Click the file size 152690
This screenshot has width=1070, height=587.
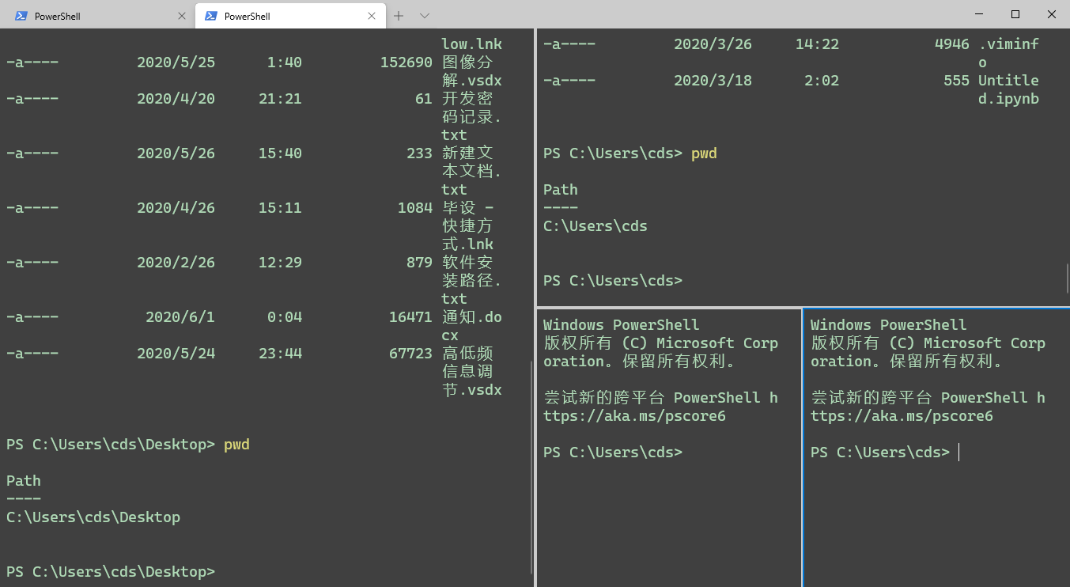click(406, 62)
